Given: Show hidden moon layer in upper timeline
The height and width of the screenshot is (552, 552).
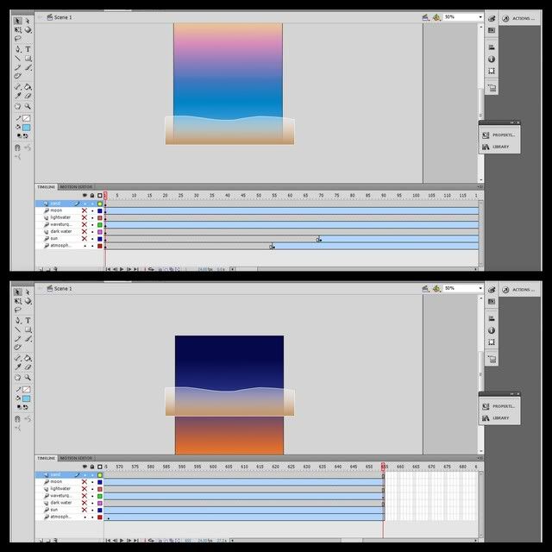Looking at the screenshot, I should [x=85, y=210].
